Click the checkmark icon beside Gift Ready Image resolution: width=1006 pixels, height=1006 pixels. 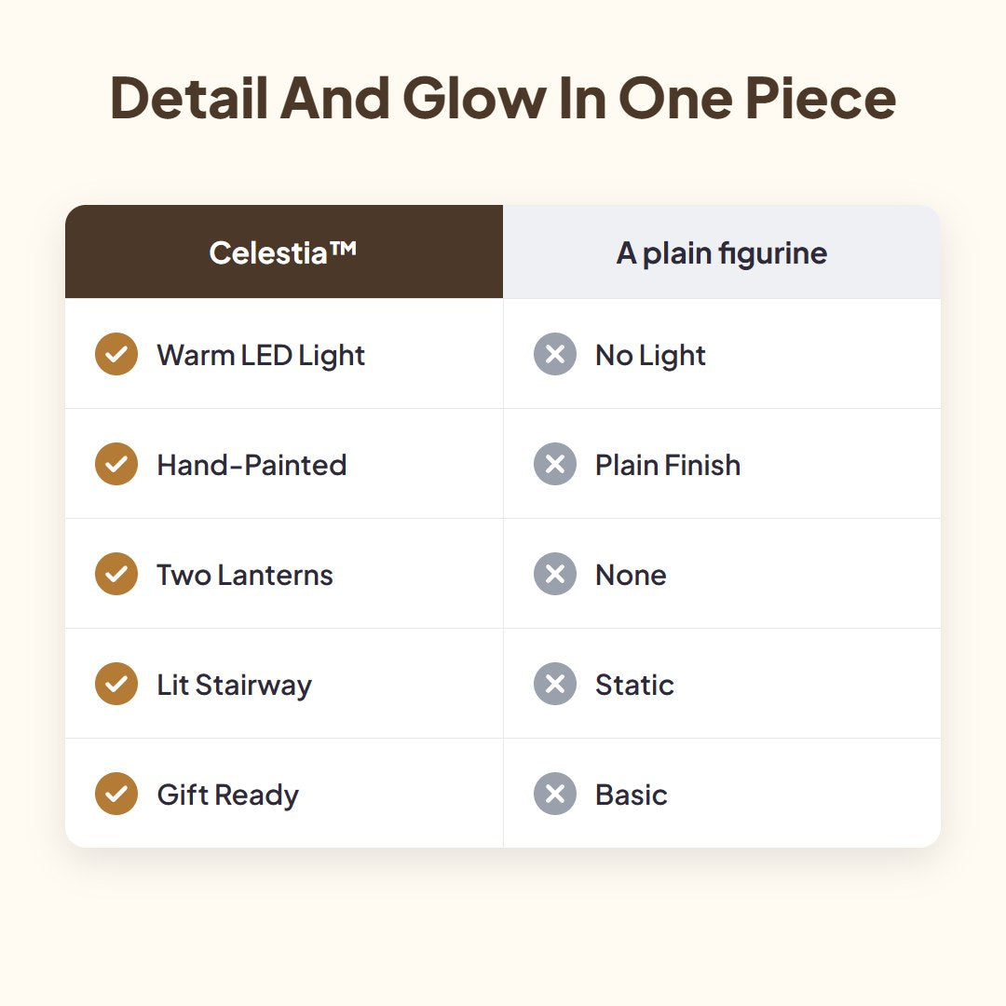pos(116,794)
